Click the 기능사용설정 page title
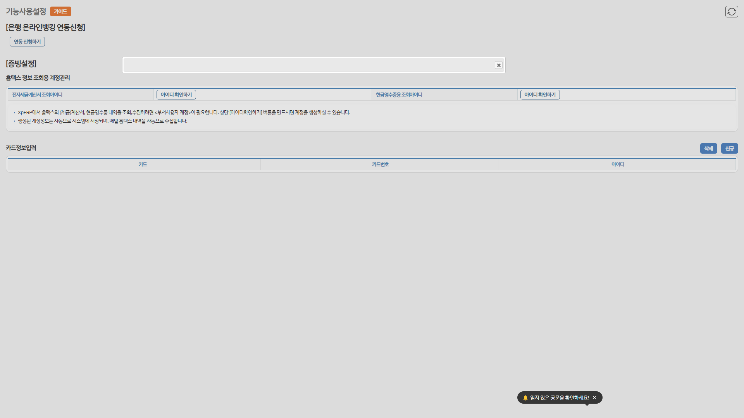744x418 pixels. tap(26, 12)
